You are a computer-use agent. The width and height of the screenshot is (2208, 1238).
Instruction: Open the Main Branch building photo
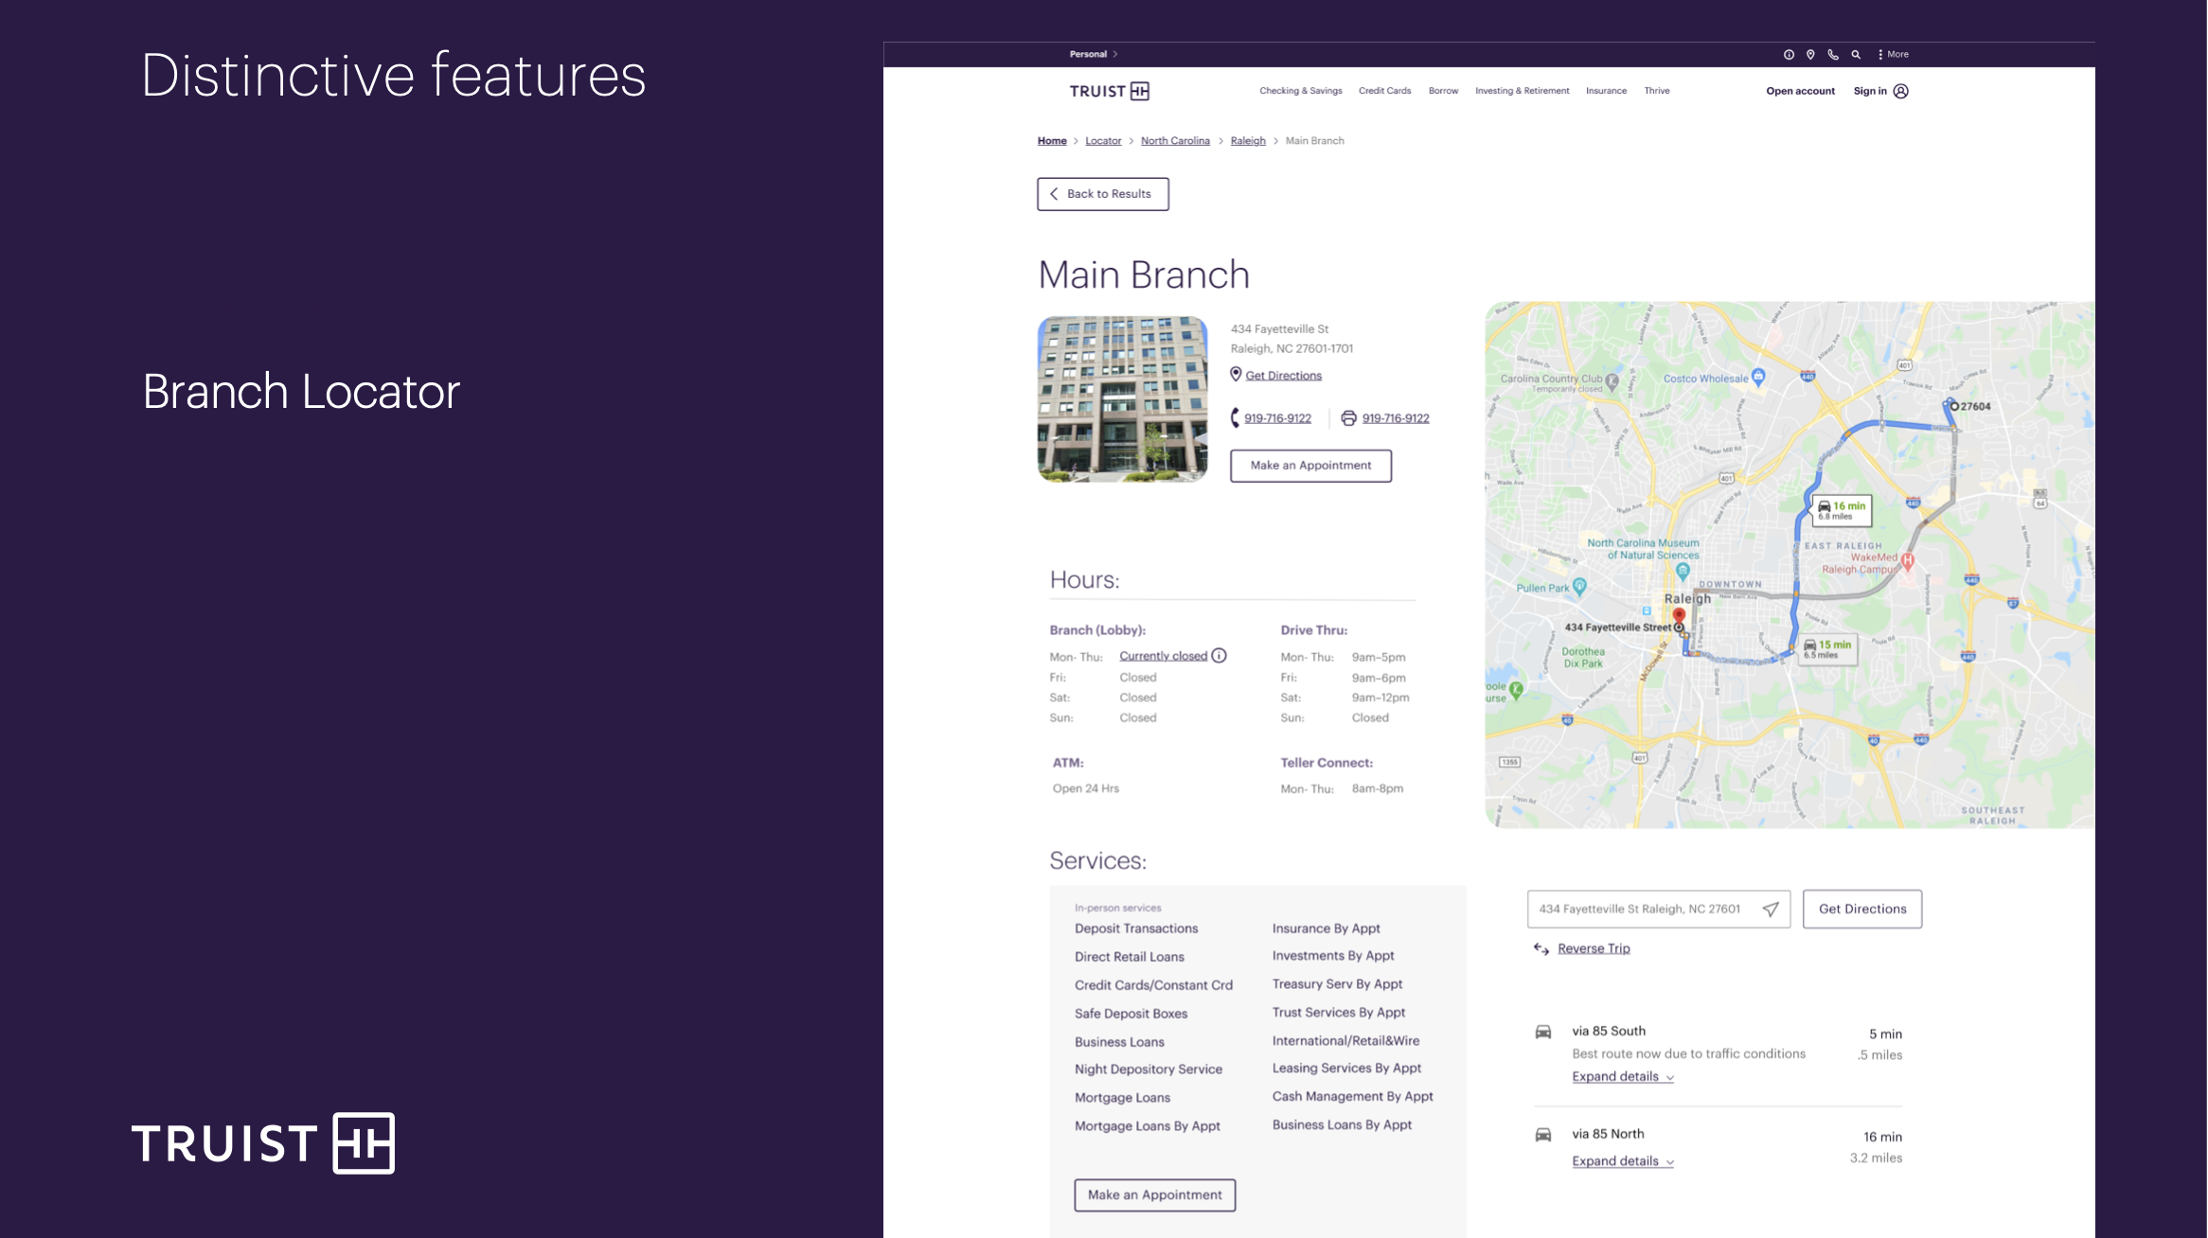pyautogui.click(x=1122, y=399)
